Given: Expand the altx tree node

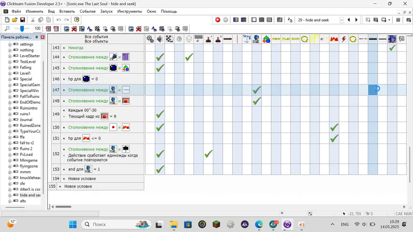Looking at the screenshot, I should [10, 201].
